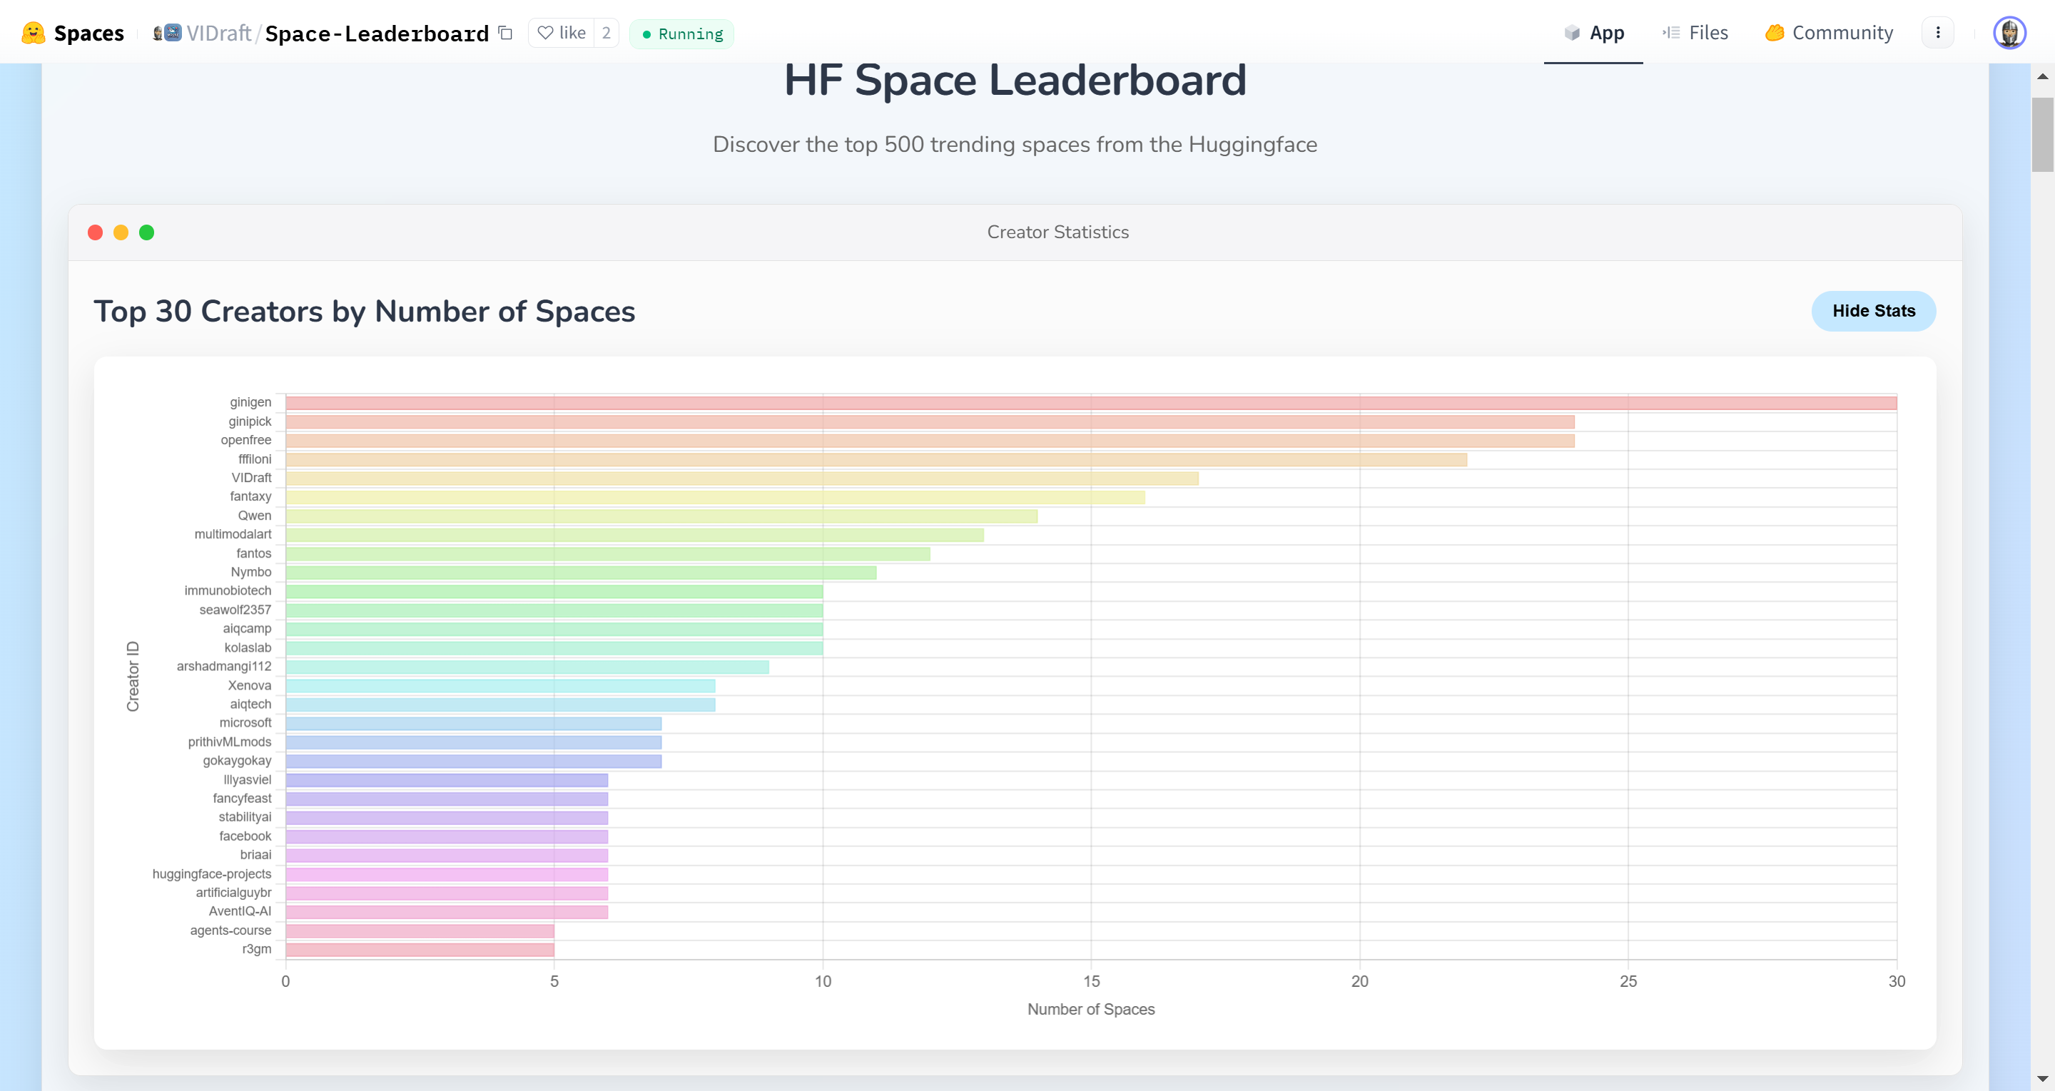Click the openfree bar in chart
The width and height of the screenshot is (2055, 1091).
click(930, 440)
